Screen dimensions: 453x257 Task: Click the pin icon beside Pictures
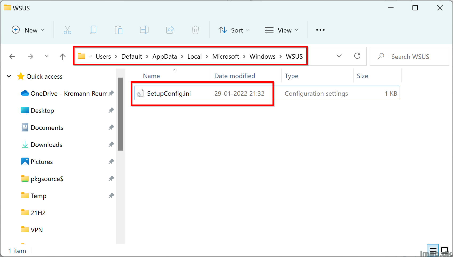pos(111,161)
